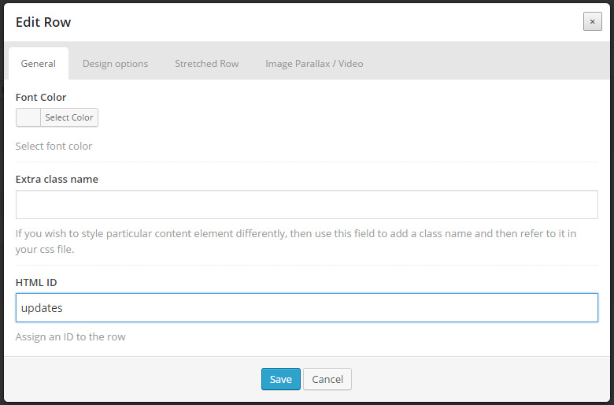Switch to the General tab
The width and height of the screenshot is (614, 405).
point(39,64)
